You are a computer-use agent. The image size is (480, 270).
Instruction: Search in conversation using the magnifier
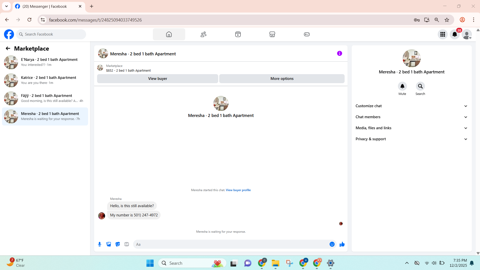click(420, 86)
